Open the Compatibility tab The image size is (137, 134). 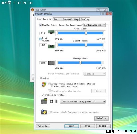click(71, 19)
